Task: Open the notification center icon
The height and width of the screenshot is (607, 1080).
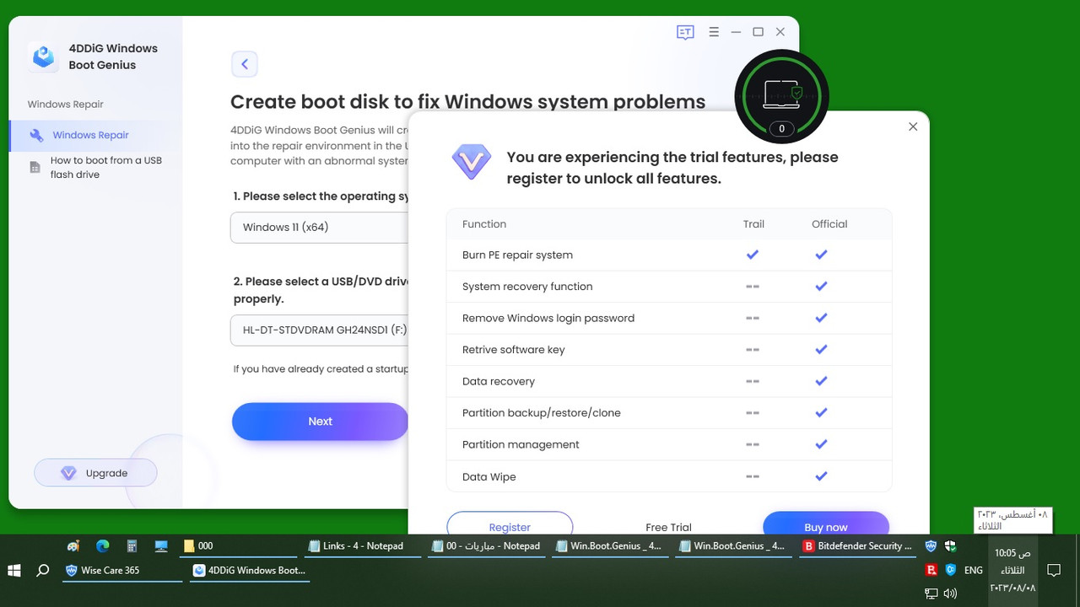Action: pyautogui.click(x=1054, y=571)
